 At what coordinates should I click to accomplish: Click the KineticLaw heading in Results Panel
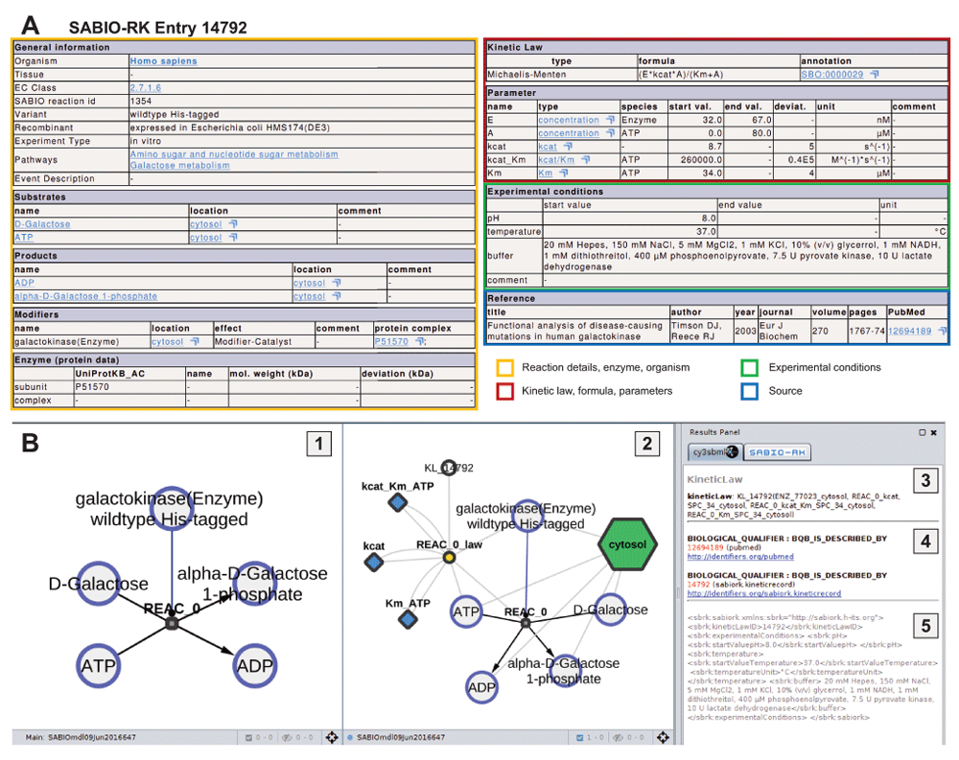714,479
